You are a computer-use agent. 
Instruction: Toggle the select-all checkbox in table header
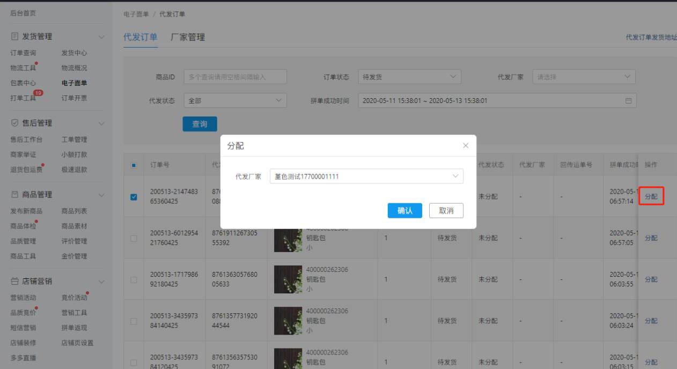[x=134, y=165]
